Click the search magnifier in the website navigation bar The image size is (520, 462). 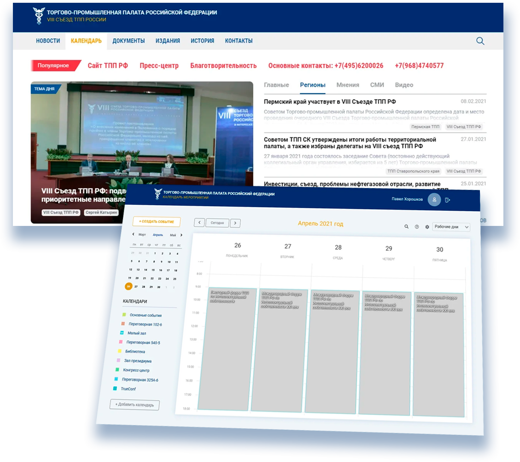coord(480,41)
